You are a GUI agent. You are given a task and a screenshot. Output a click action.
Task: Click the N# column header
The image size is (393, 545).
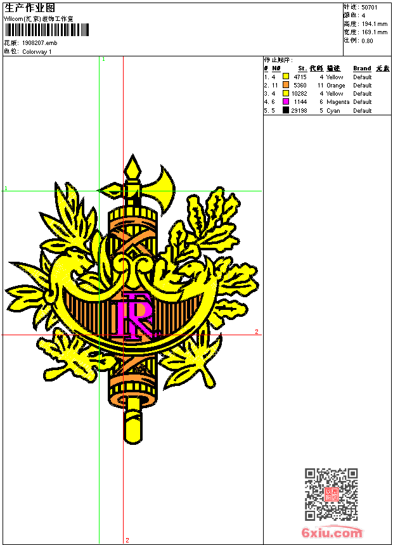[276, 68]
